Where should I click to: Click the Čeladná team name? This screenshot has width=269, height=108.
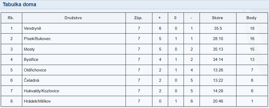click(x=31, y=80)
